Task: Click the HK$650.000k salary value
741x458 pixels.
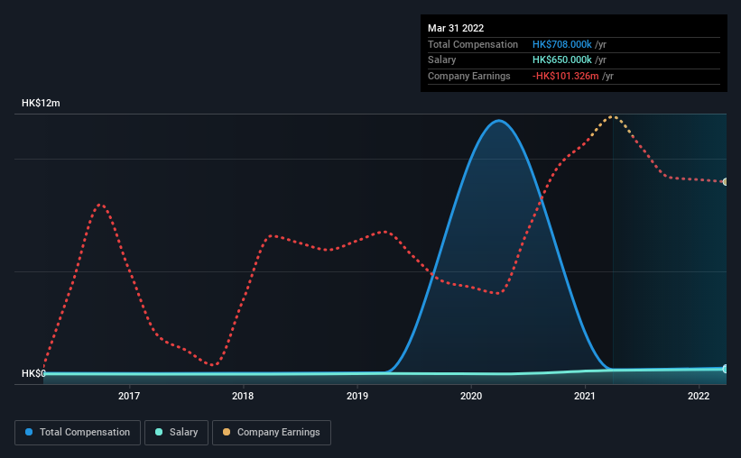Action: tap(562, 60)
